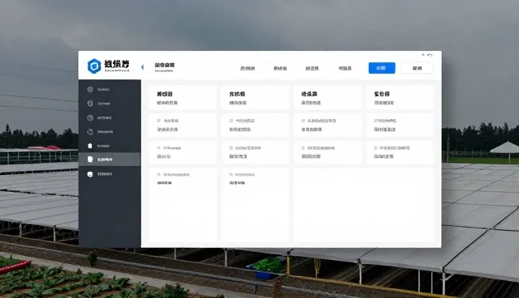
Task: Open the bottom sidebar item with bubble icon
Action: coord(109,174)
